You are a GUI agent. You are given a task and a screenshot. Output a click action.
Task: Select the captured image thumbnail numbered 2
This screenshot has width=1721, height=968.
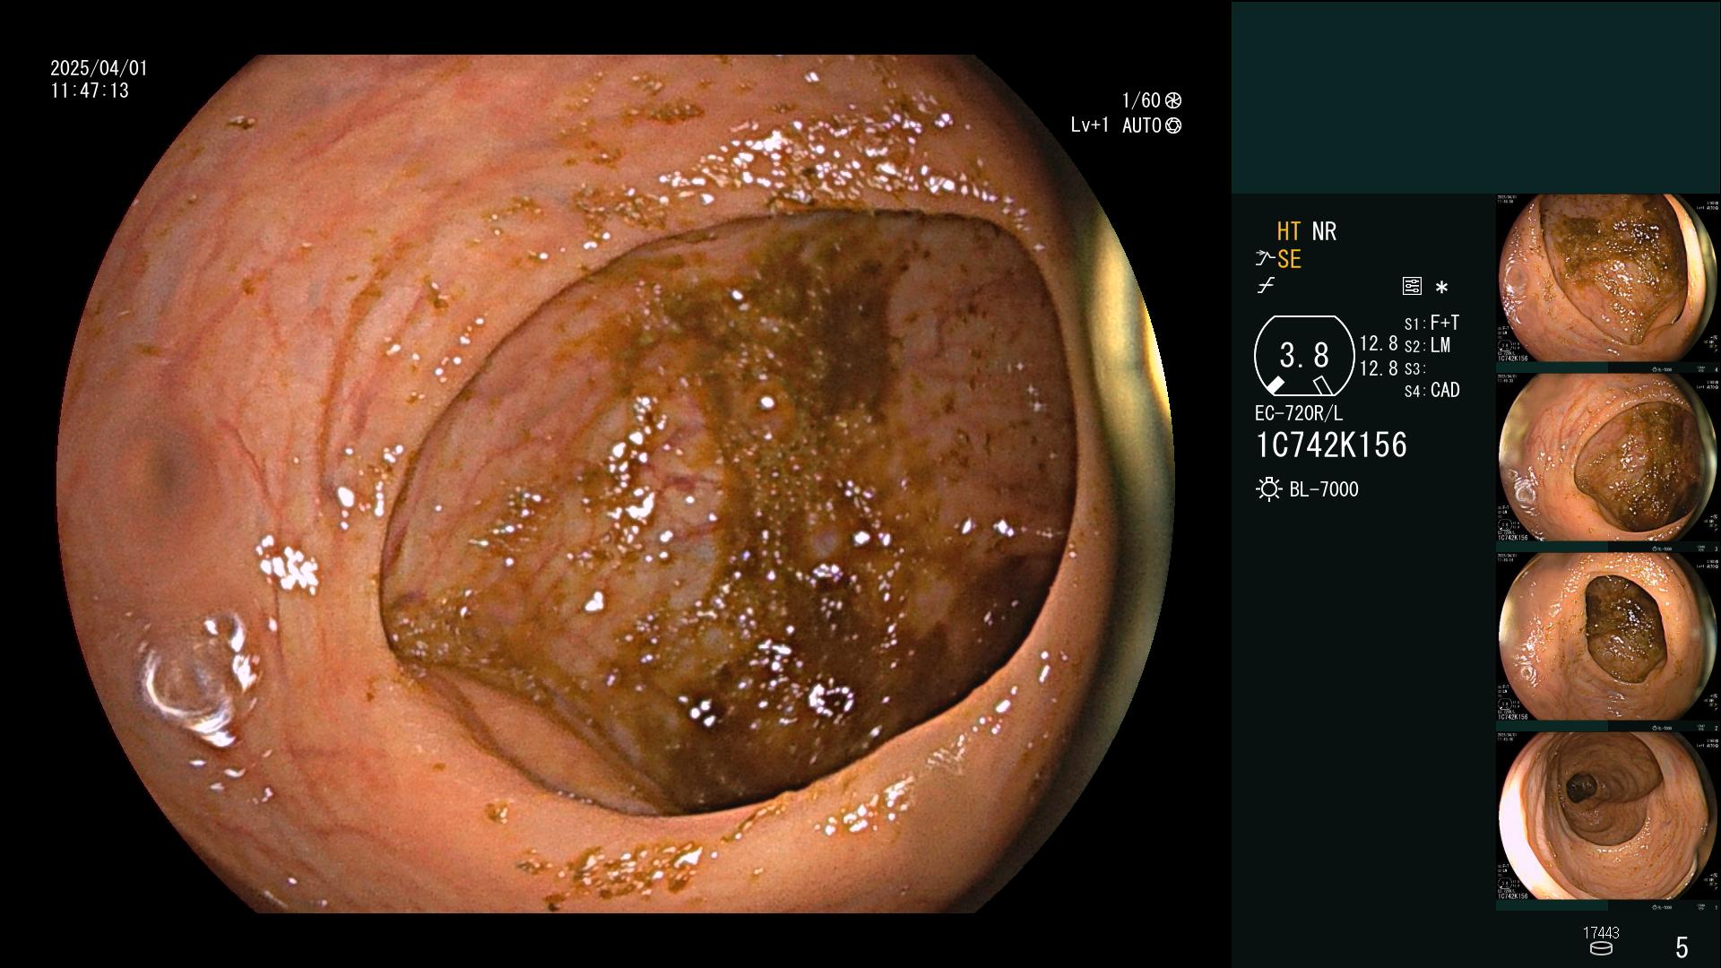coord(1608,637)
